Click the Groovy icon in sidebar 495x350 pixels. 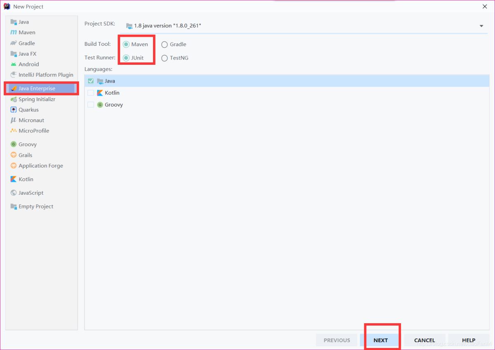[x=14, y=144]
